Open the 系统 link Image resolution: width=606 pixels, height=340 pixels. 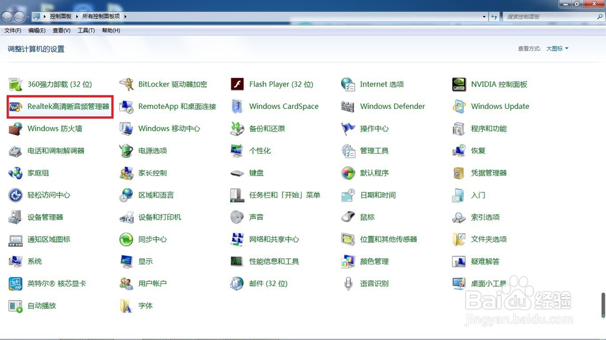coord(35,262)
